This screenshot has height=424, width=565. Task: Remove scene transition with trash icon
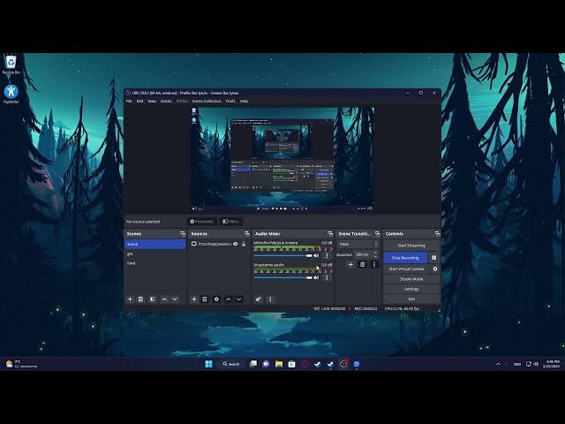click(363, 264)
